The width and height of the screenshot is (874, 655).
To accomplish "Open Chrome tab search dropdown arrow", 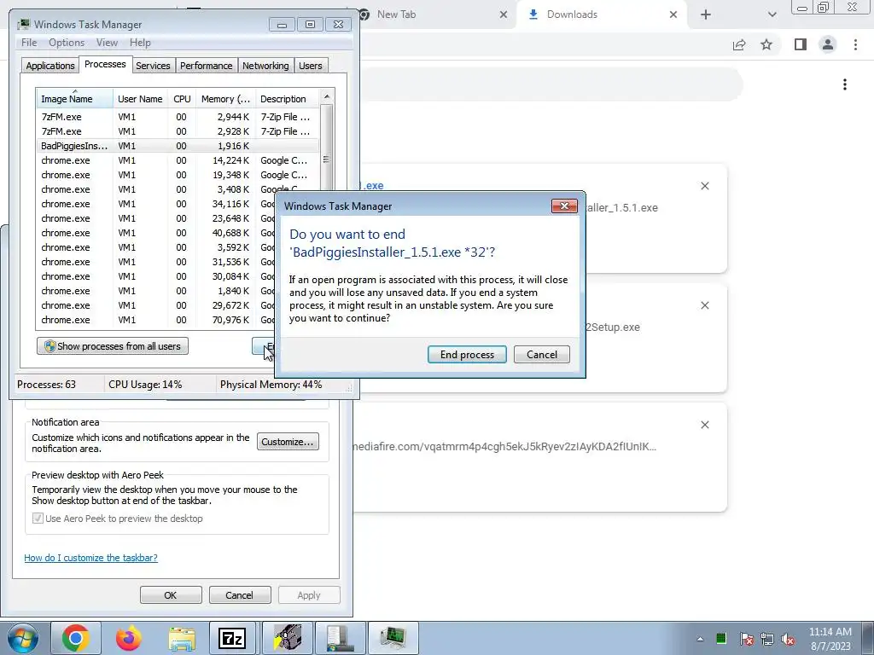I will click(772, 14).
